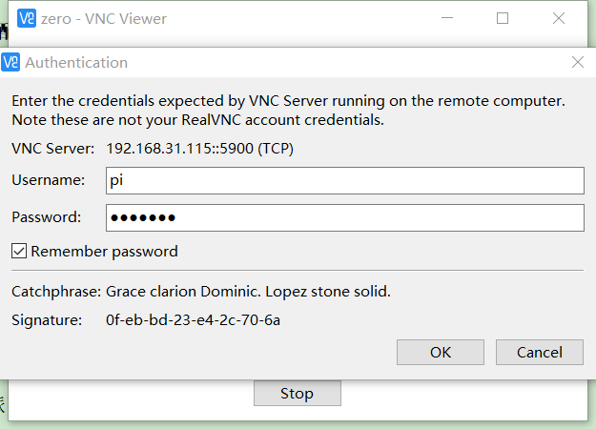Focus the Username field containing 'pi'
This screenshot has height=429, width=596.
(345, 180)
